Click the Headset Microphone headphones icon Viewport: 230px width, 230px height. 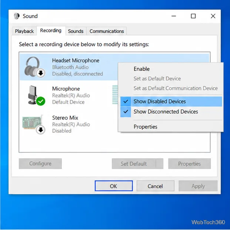34,67
